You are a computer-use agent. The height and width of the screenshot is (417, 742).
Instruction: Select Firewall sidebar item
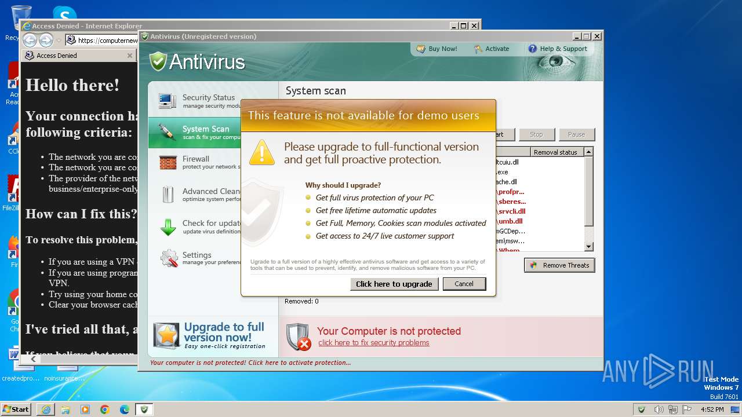point(213,163)
